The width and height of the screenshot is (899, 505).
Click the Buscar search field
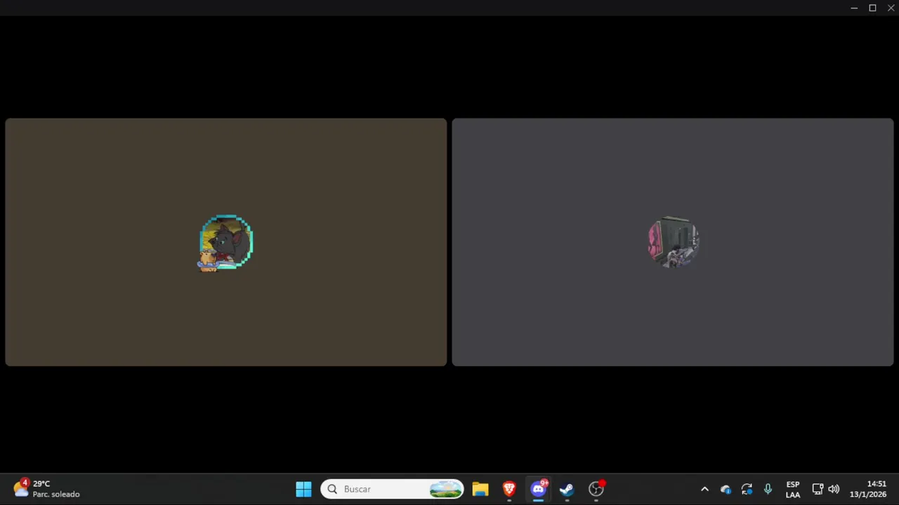pos(392,489)
